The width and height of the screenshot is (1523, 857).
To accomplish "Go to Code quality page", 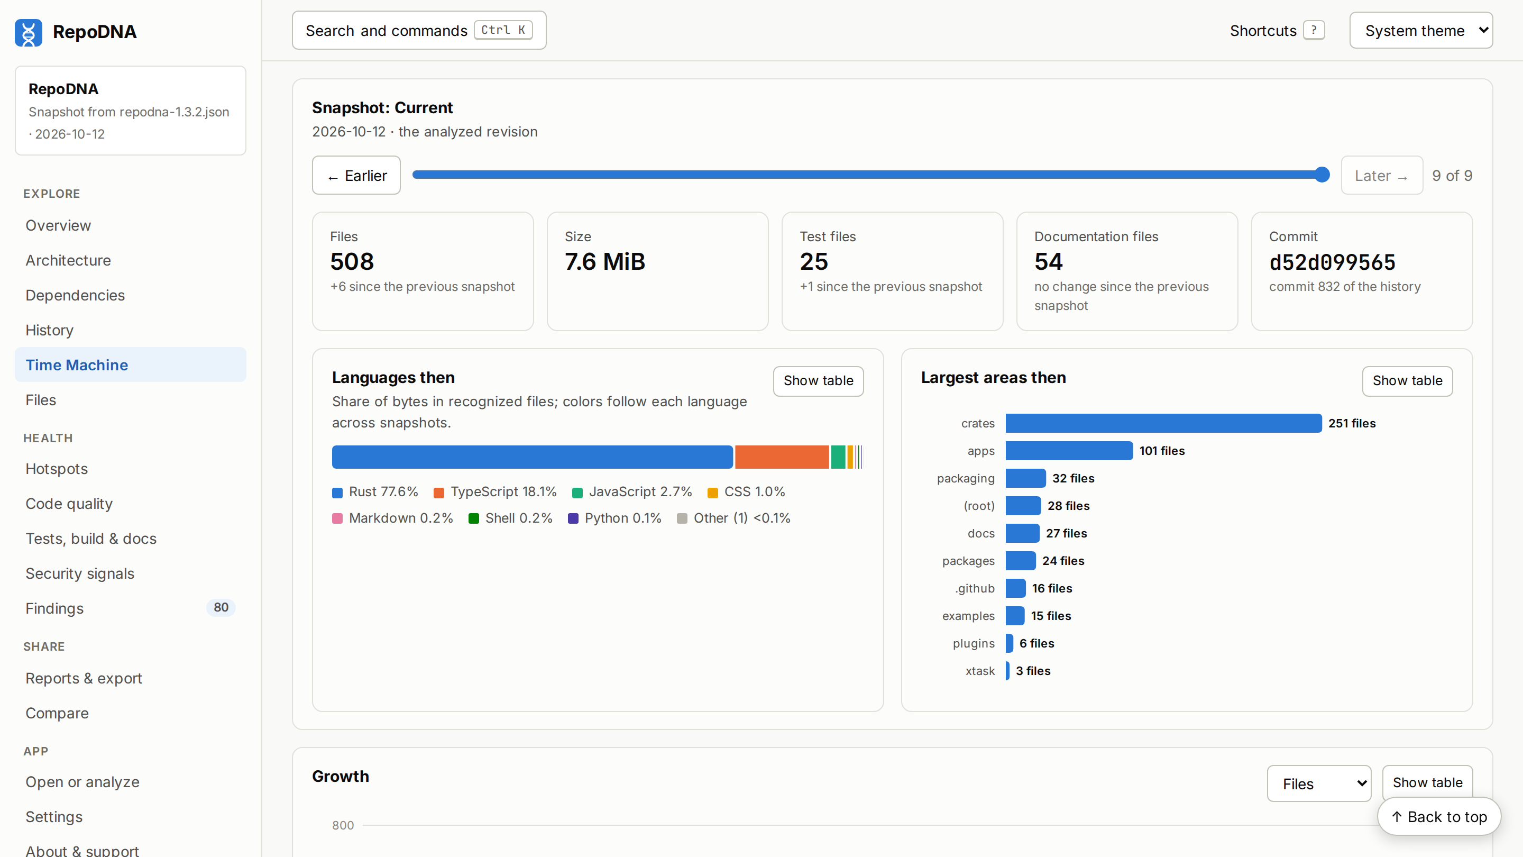I will [130, 504].
